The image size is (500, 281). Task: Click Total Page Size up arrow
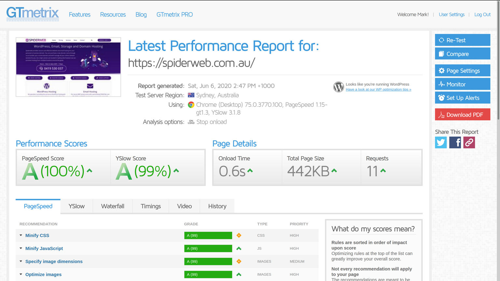[x=334, y=170]
